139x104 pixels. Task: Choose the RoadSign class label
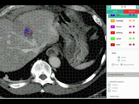(120, 21)
